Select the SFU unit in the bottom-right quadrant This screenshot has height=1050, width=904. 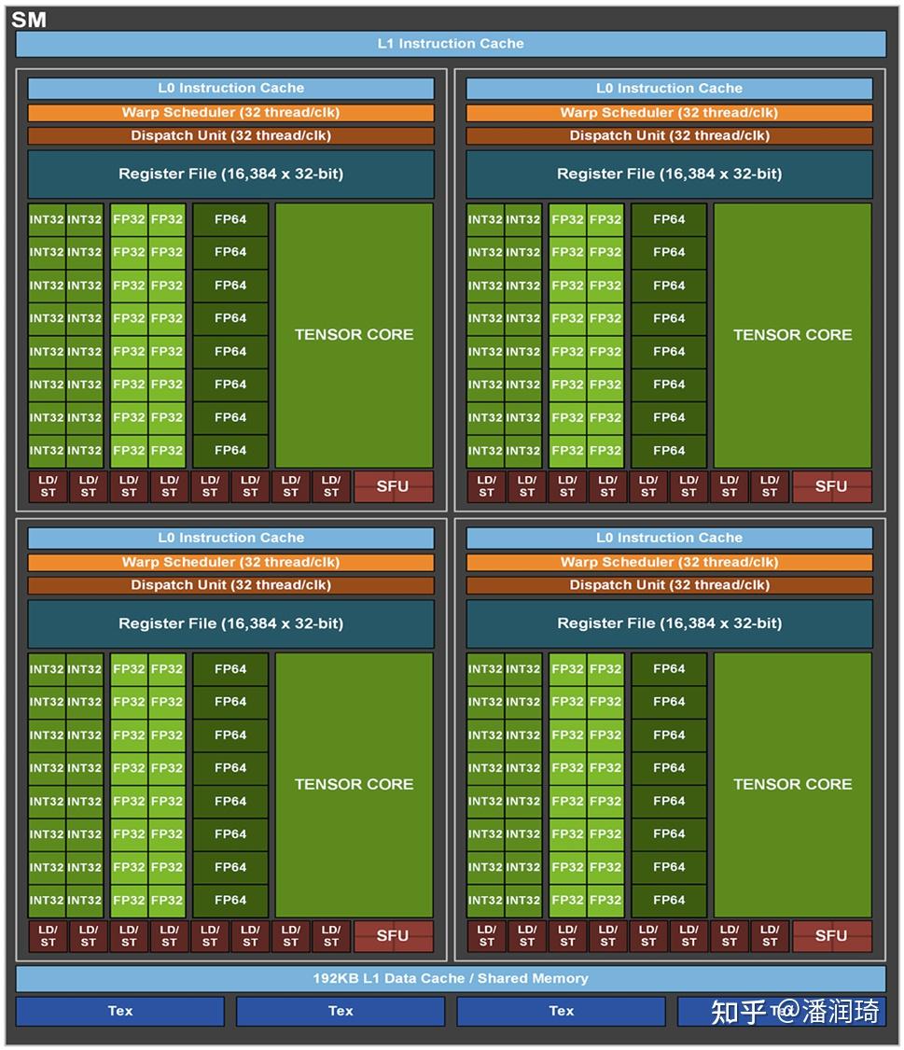coord(831,936)
